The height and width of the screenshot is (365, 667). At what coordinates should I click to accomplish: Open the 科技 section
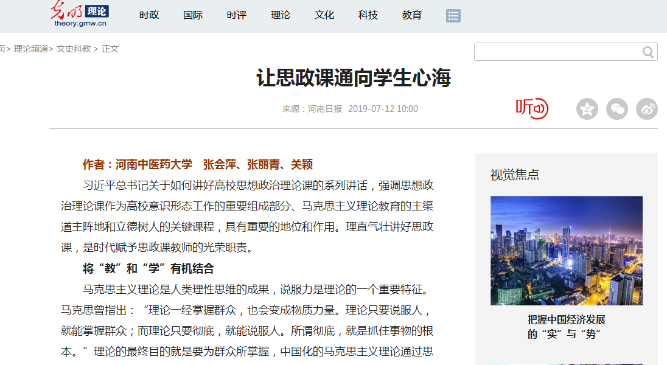click(x=368, y=15)
